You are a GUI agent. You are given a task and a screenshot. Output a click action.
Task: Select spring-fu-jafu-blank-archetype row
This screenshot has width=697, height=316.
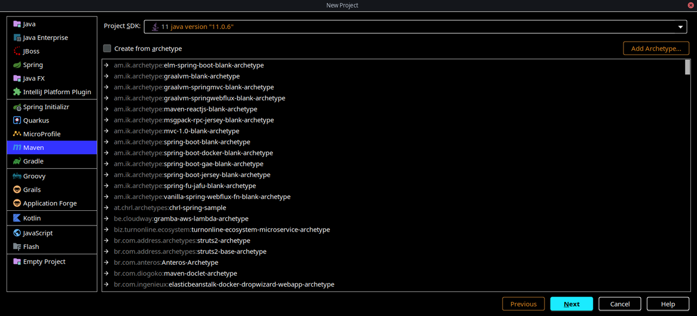coord(393,186)
